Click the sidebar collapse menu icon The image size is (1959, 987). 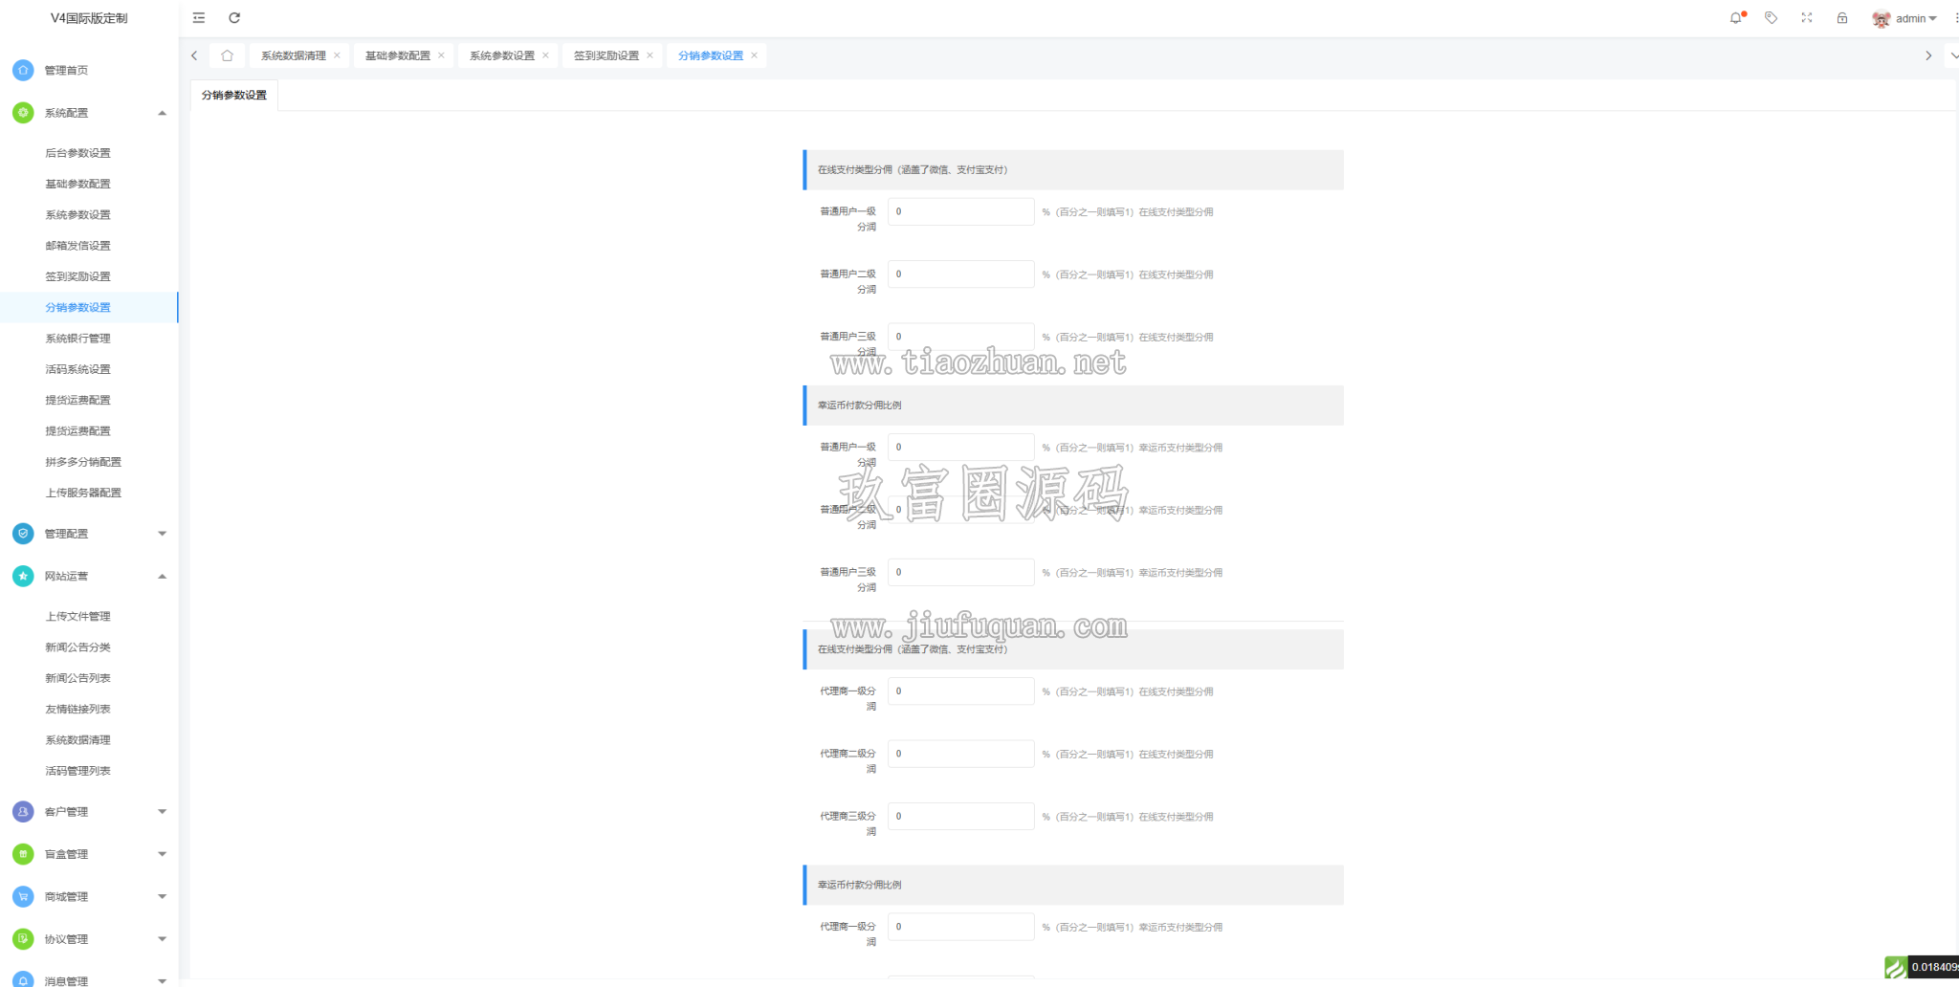(x=199, y=18)
